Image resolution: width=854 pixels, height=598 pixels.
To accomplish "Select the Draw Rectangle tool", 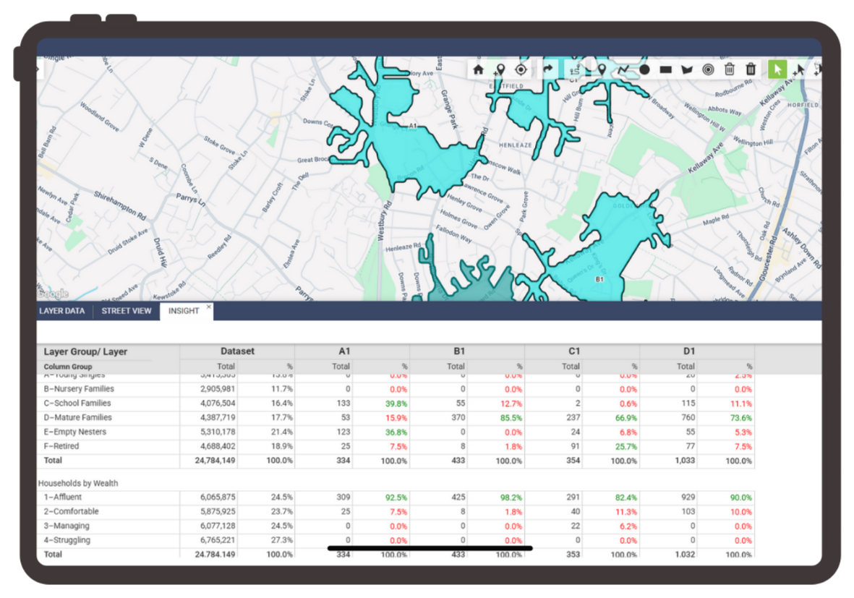I will point(665,69).
